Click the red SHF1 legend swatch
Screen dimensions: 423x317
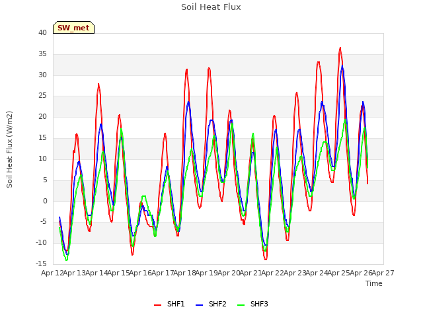[157, 305]
